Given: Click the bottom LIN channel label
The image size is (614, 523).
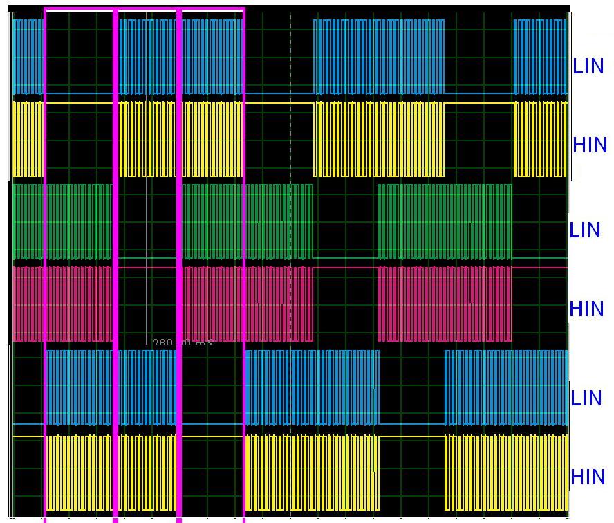Looking at the screenshot, I should coord(586,398).
